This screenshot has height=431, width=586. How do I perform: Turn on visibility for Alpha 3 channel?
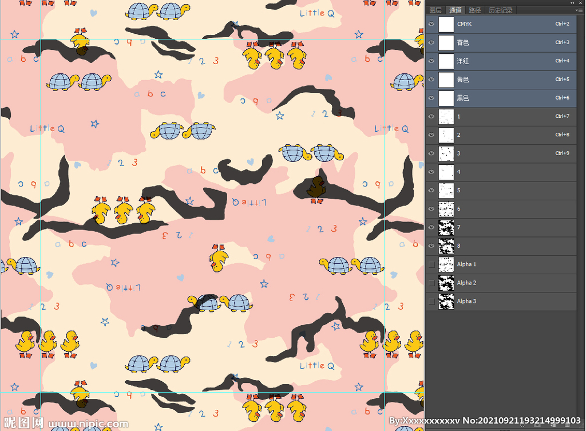pos(431,301)
